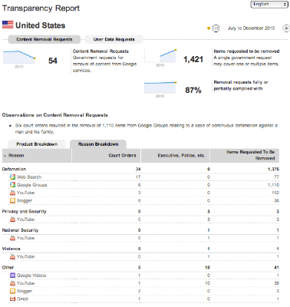Click the YouTube icon under Privacy and Security

(12, 220)
